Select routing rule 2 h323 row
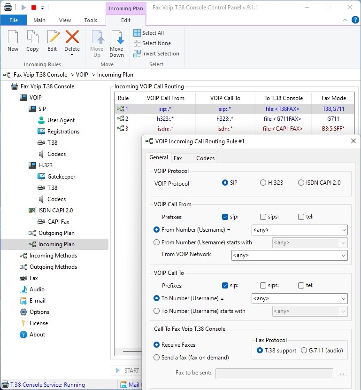The width and height of the screenshot is (361, 390). coord(234,118)
